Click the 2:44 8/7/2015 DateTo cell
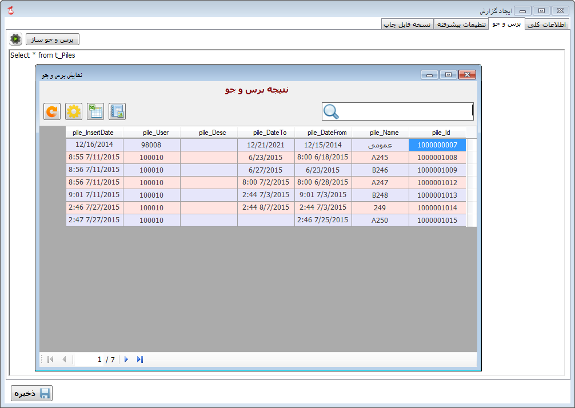The image size is (575, 408). (266, 207)
